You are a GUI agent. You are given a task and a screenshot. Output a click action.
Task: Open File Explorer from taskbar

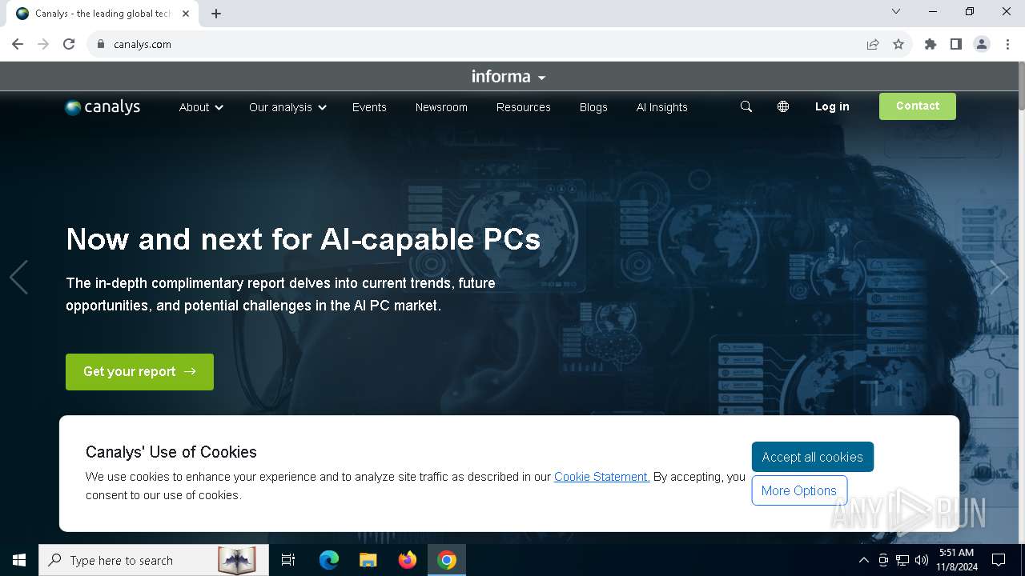click(x=368, y=560)
